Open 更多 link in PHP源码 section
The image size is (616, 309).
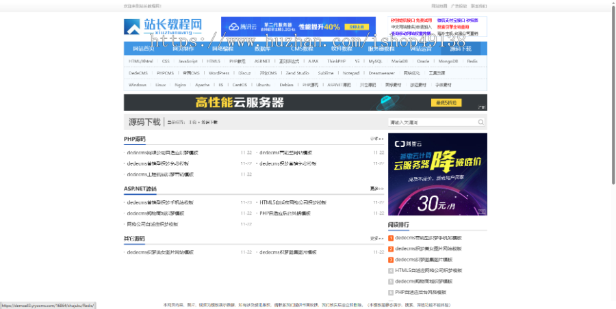(x=376, y=139)
